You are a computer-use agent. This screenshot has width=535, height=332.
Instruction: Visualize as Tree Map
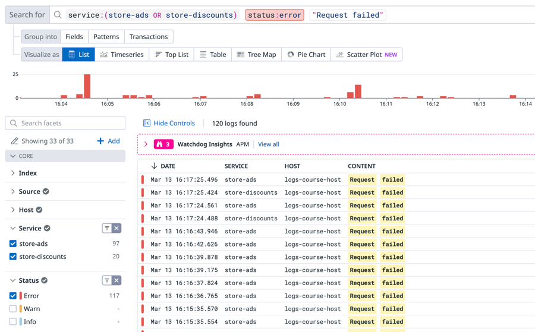(256, 55)
